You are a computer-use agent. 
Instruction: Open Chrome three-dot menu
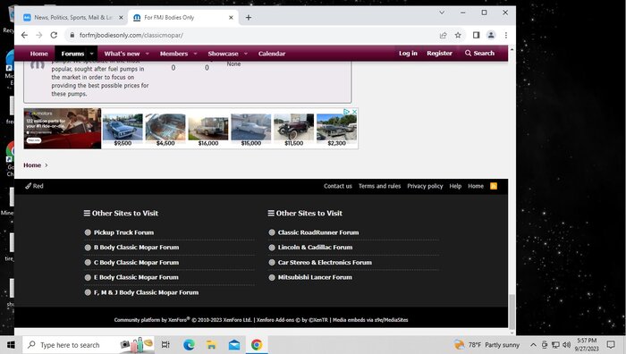[506, 35]
